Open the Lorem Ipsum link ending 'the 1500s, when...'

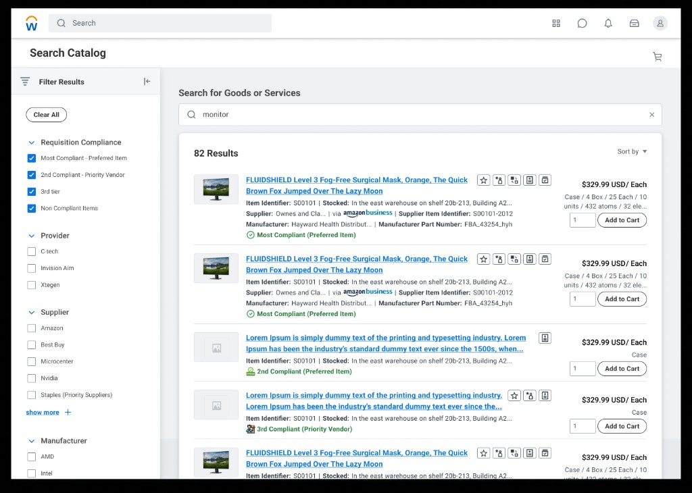click(x=386, y=344)
